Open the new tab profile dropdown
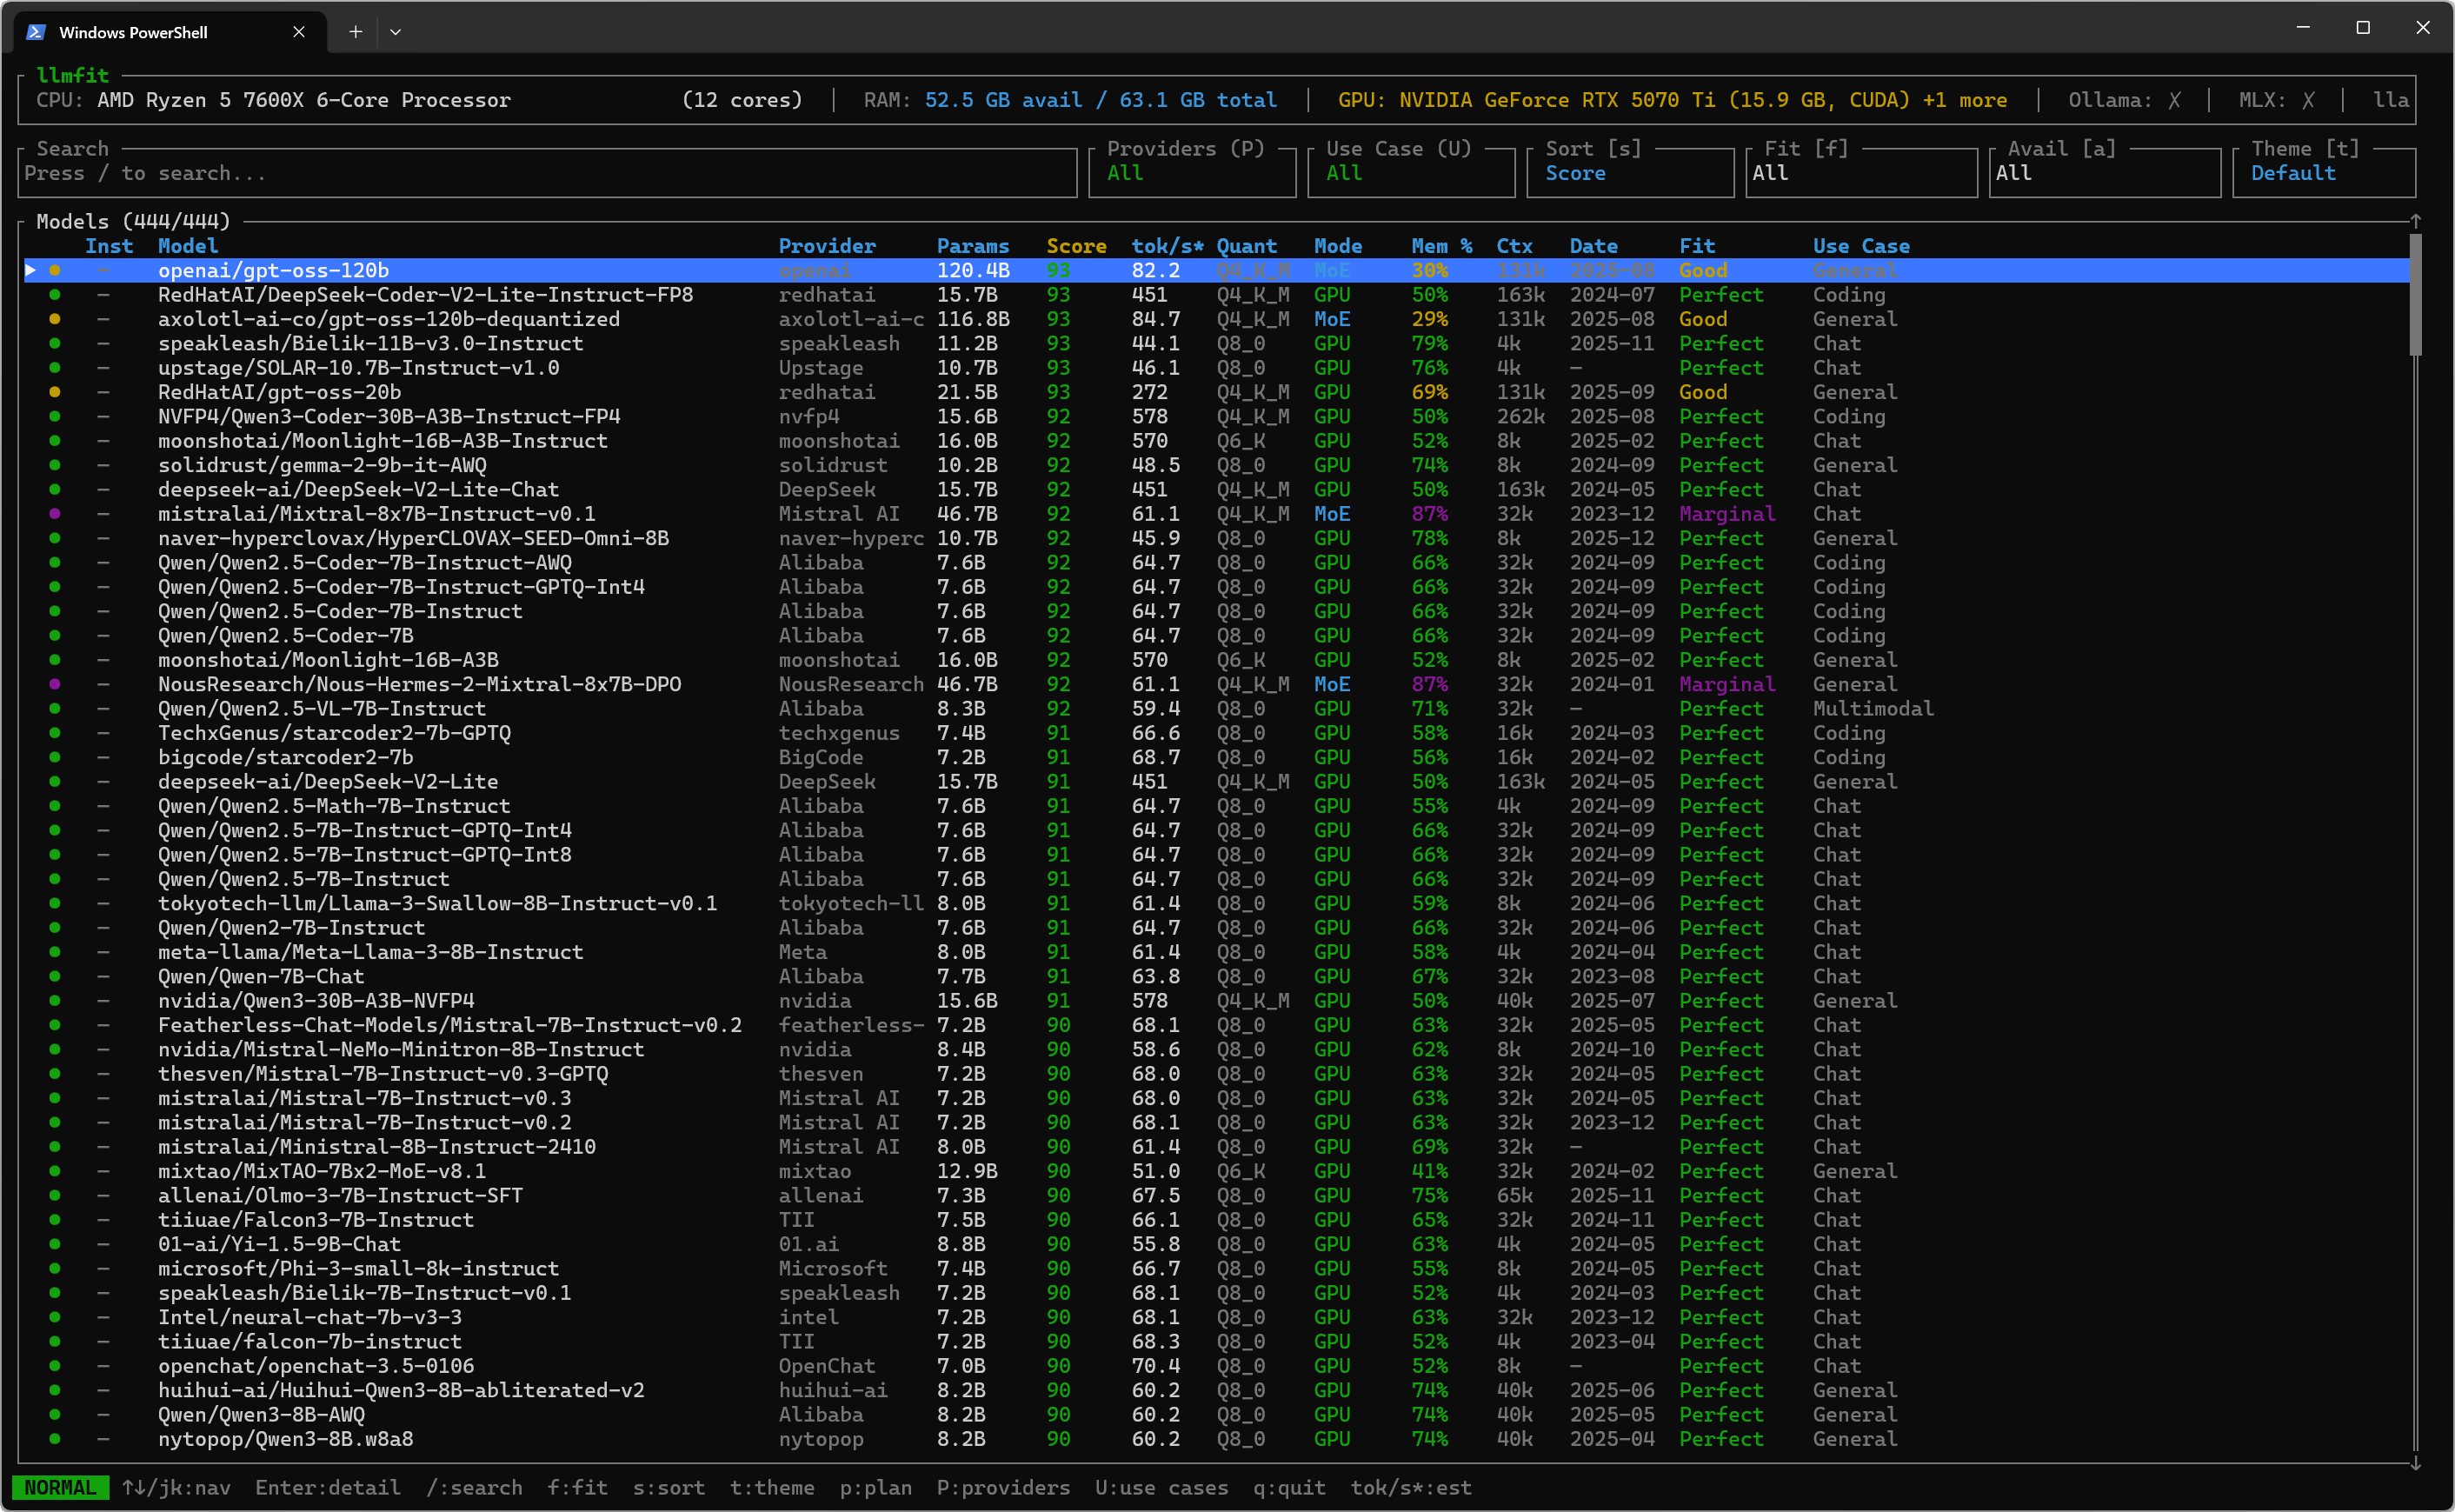Screen dimensions: 2455x1512 pyautogui.click(x=396, y=32)
